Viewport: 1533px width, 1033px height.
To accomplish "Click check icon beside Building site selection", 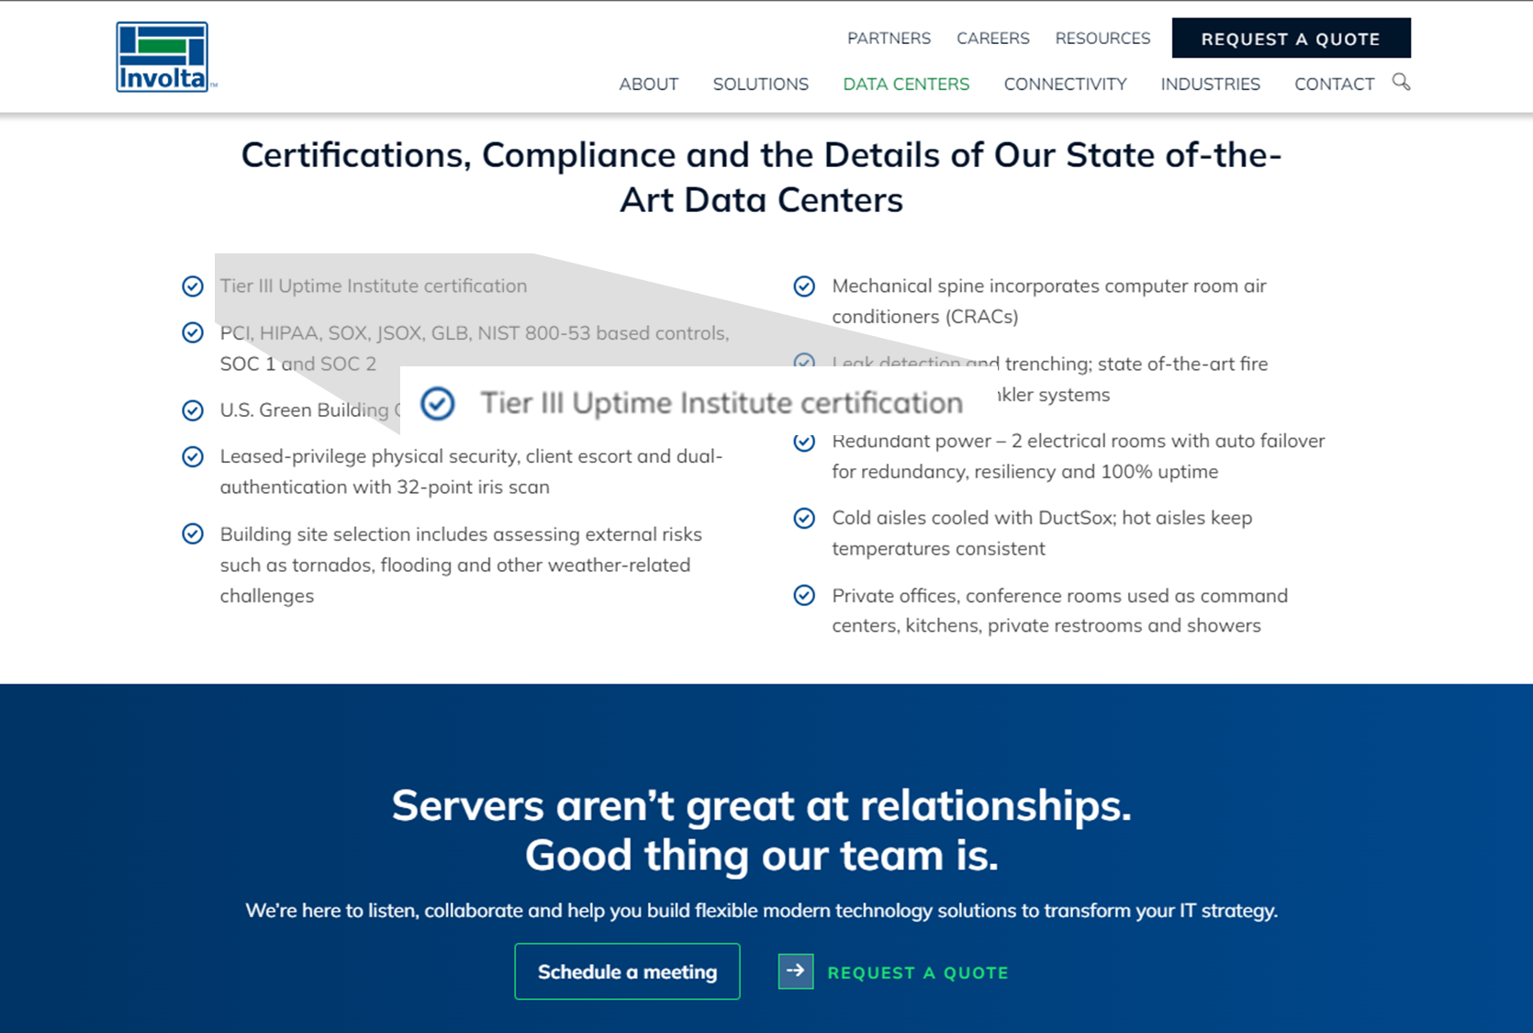I will pos(193,533).
